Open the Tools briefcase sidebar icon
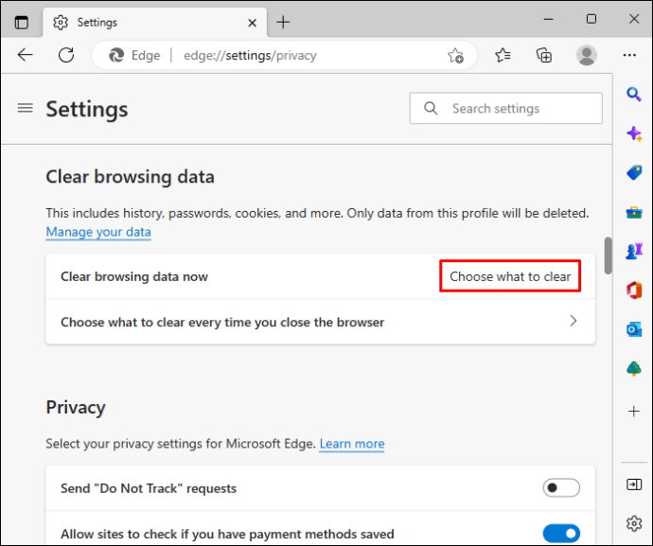The image size is (653, 546). click(x=634, y=212)
